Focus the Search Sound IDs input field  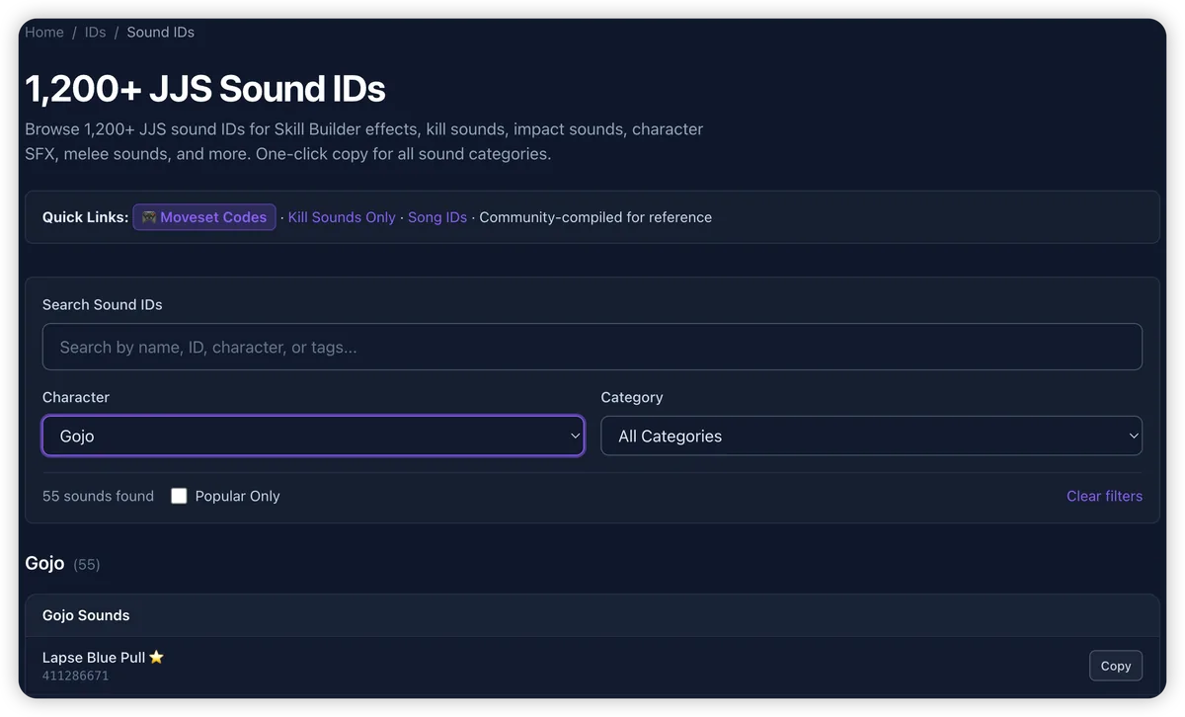click(x=592, y=347)
